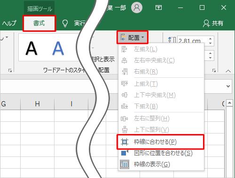Screen dimensions: 235x178
Task: Click the distribute vertically icon in menu
Action: click(x=125, y=130)
